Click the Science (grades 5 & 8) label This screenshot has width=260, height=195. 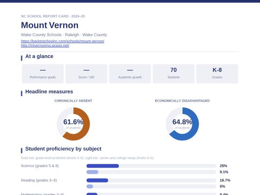point(40,166)
